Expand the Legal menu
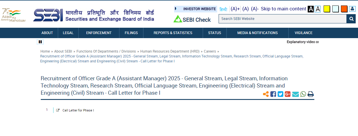The height and width of the screenshot is (136, 358). (68, 33)
